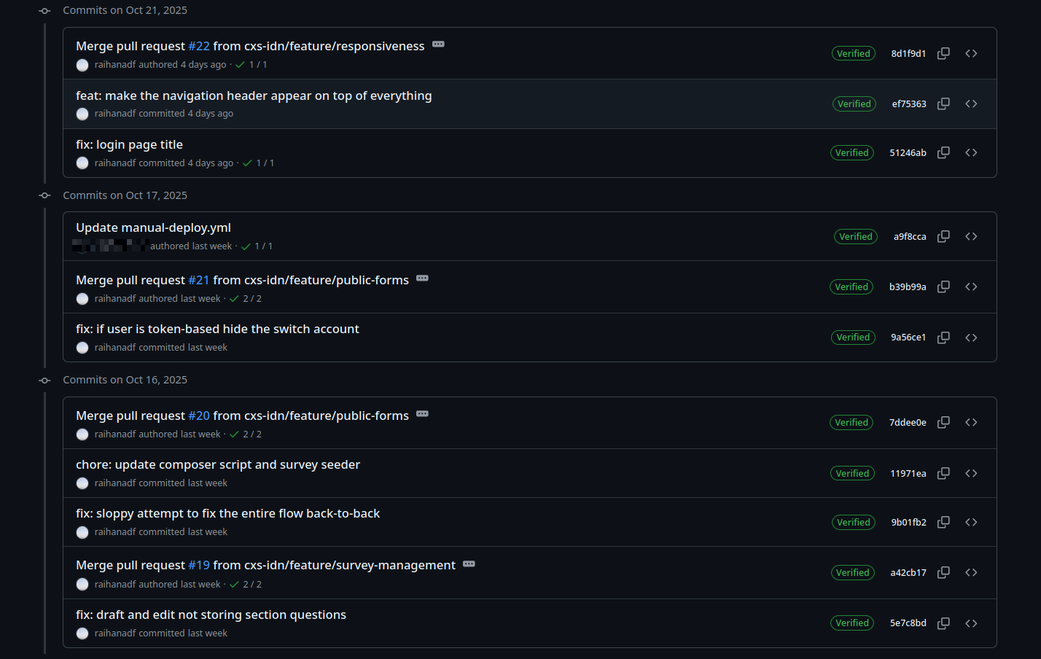This screenshot has height=659, width=1041.
Task: Copy full SHA for commit a9f8cca
Action: 943,236
